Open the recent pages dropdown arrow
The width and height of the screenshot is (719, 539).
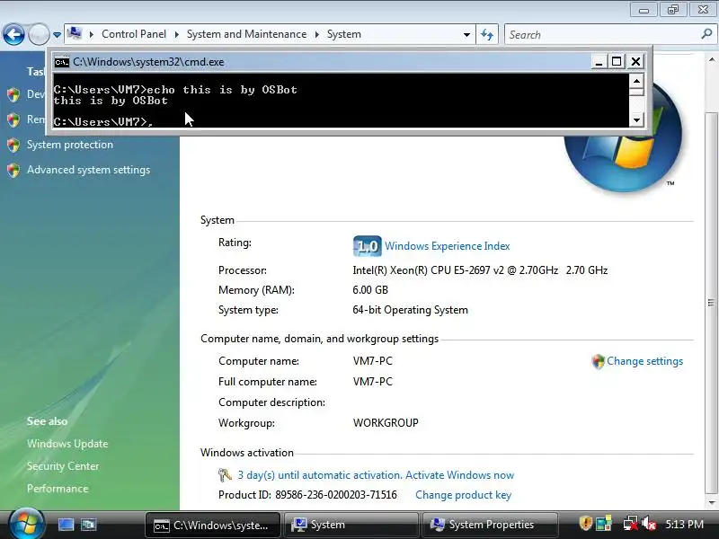pos(57,34)
